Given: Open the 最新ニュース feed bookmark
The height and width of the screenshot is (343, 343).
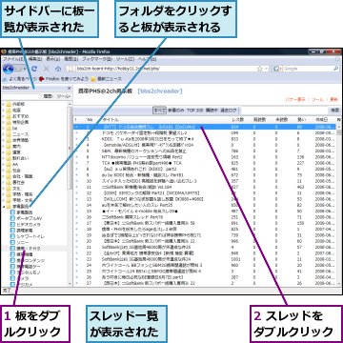Looking at the screenshot, I should [x=106, y=78].
